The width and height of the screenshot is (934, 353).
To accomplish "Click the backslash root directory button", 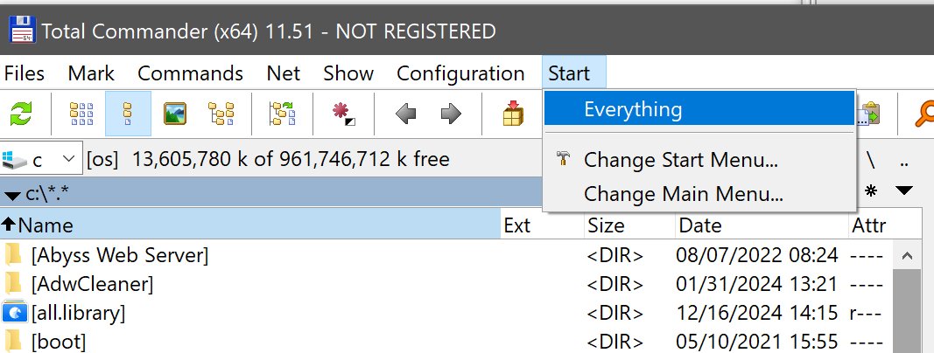I will 871,159.
